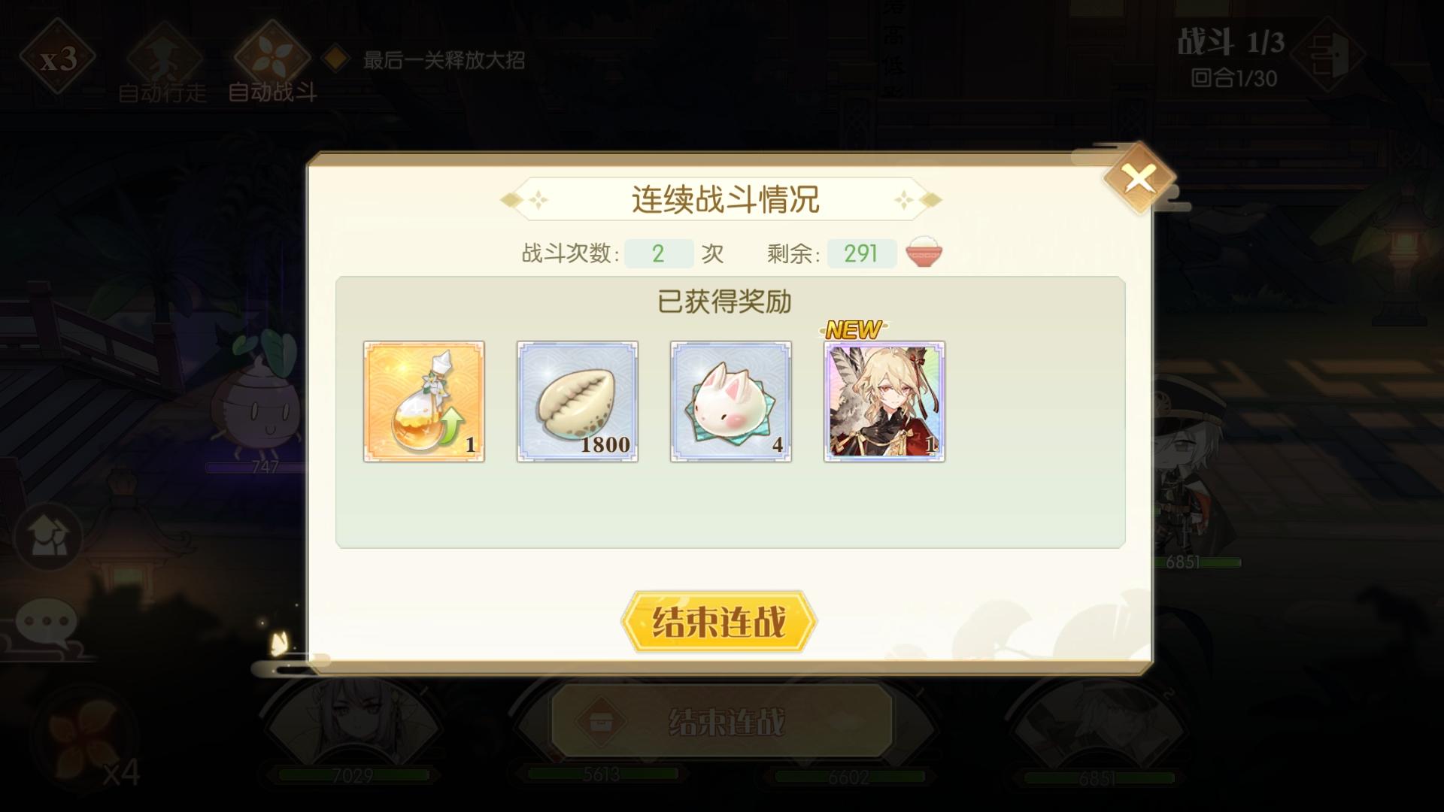Screen dimensions: 1444x812
Task: Open the chat bubble icon
Action: tap(47, 623)
